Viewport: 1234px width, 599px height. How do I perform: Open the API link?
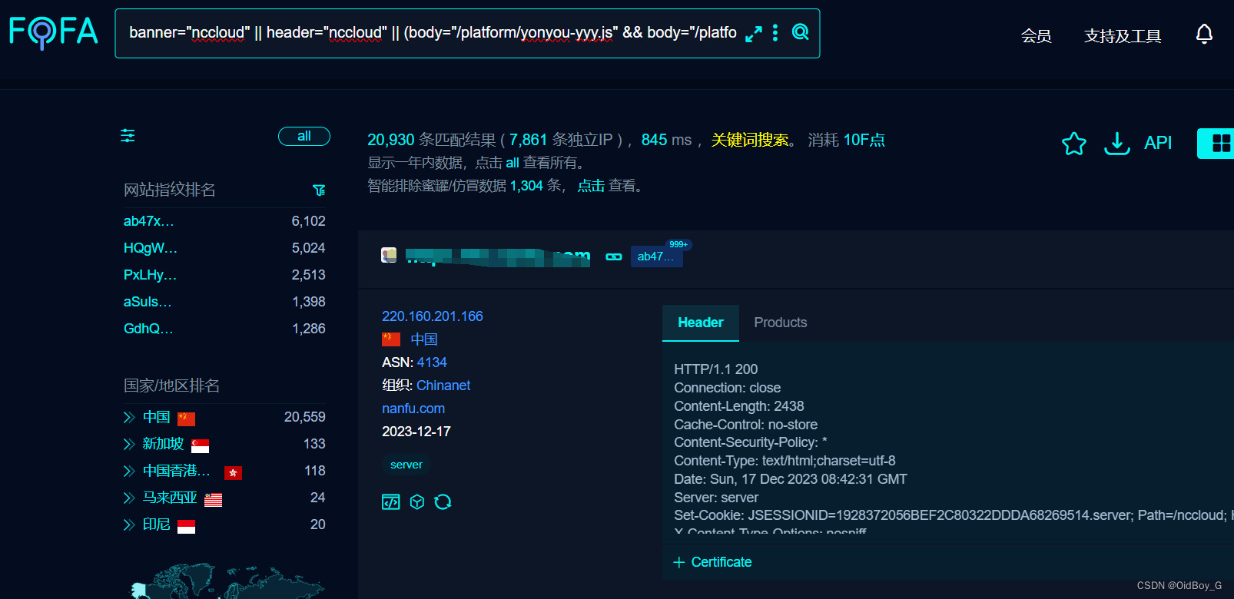tap(1158, 143)
